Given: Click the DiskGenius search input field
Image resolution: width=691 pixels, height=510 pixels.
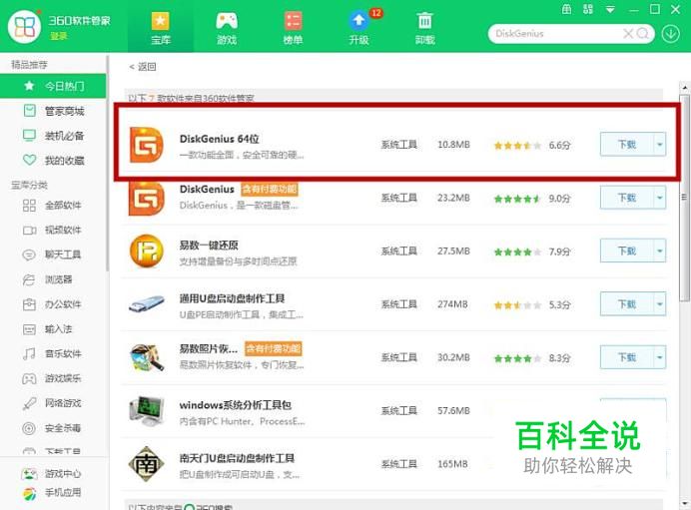Looking at the screenshot, I should [556, 34].
